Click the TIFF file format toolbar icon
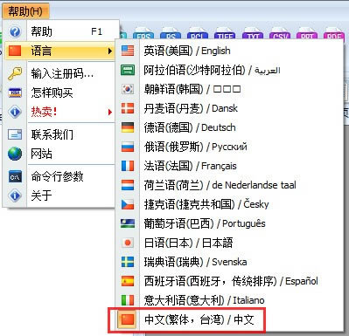This screenshot has width=349, height=336. pos(225,34)
